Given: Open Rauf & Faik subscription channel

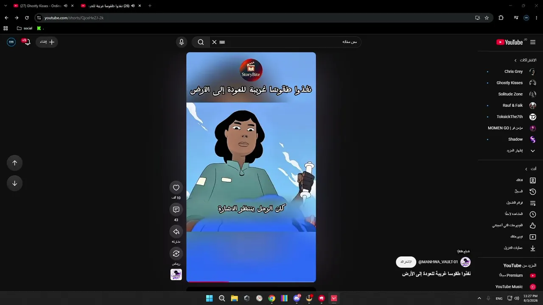Looking at the screenshot, I should pyautogui.click(x=511, y=105).
